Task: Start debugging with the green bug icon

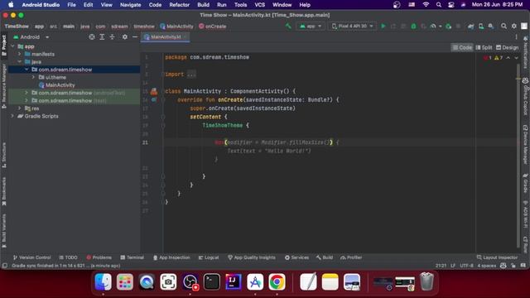Action: click(413, 26)
